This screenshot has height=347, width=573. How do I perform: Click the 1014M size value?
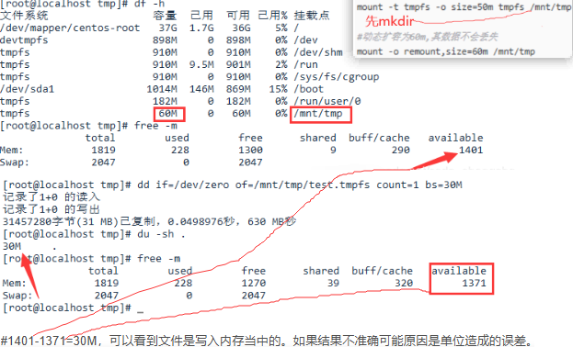click(x=162, y=89)
